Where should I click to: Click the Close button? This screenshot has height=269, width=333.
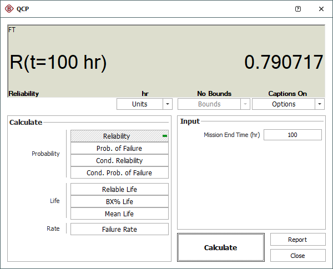(297, 256)
